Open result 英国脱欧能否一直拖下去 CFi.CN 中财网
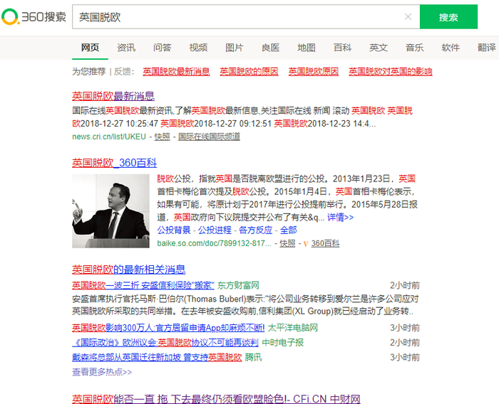499x404 pixels. (x=217, y=399)
